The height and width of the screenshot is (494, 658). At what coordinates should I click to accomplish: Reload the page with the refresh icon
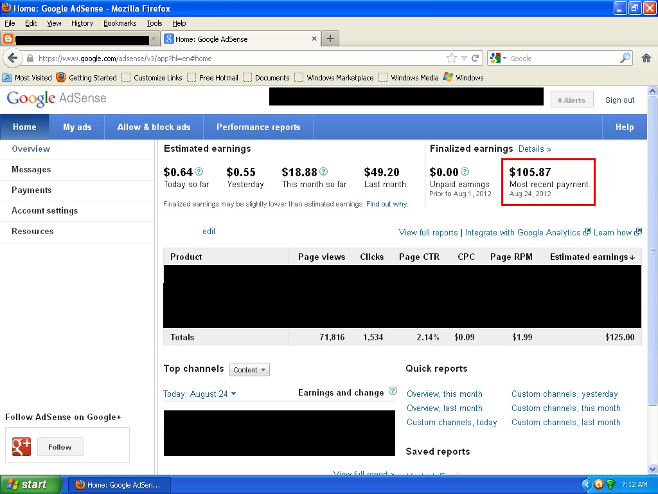click(475, 59)
